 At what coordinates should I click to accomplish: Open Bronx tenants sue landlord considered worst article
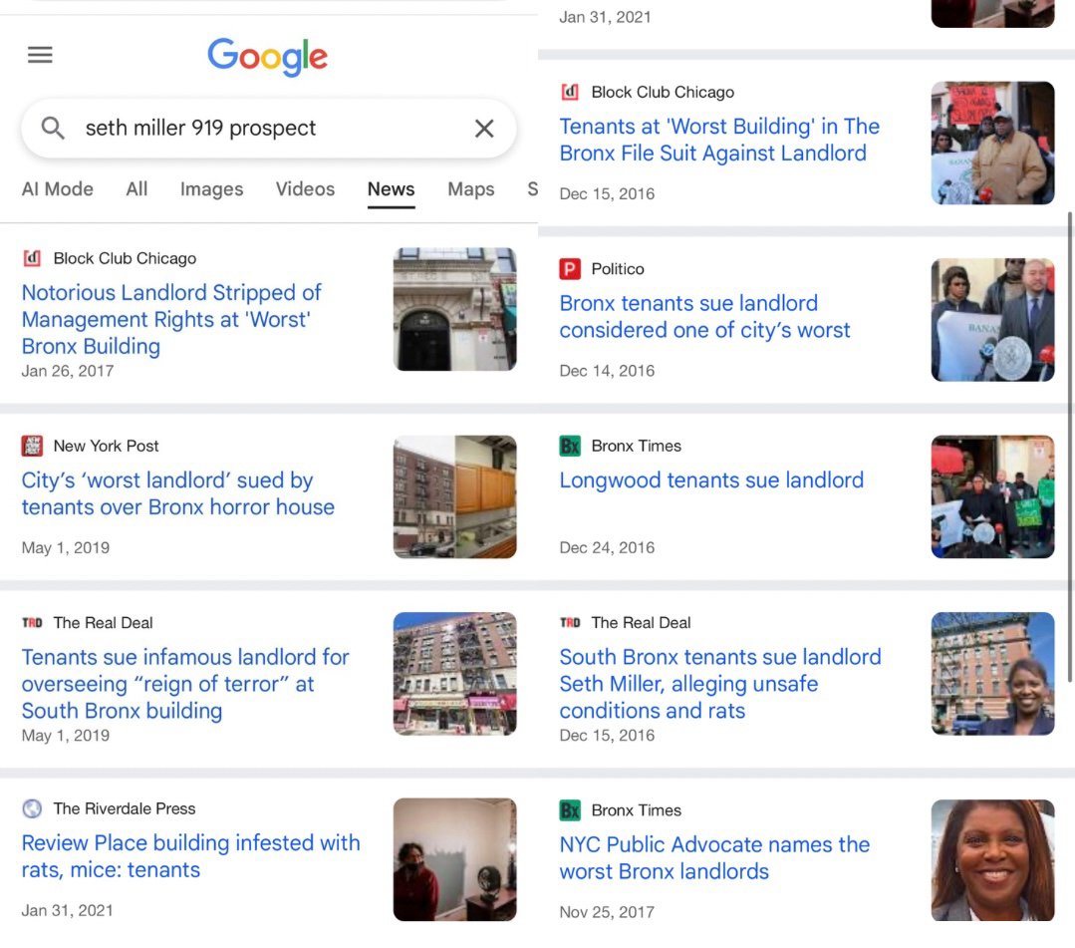704,317
